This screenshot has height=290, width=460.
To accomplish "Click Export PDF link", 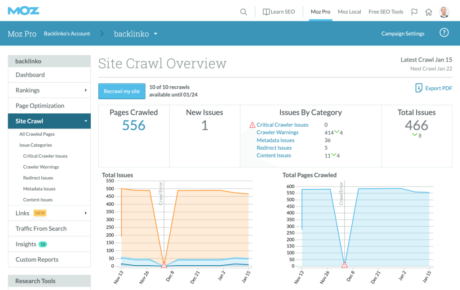I will [x=438, y=88].
